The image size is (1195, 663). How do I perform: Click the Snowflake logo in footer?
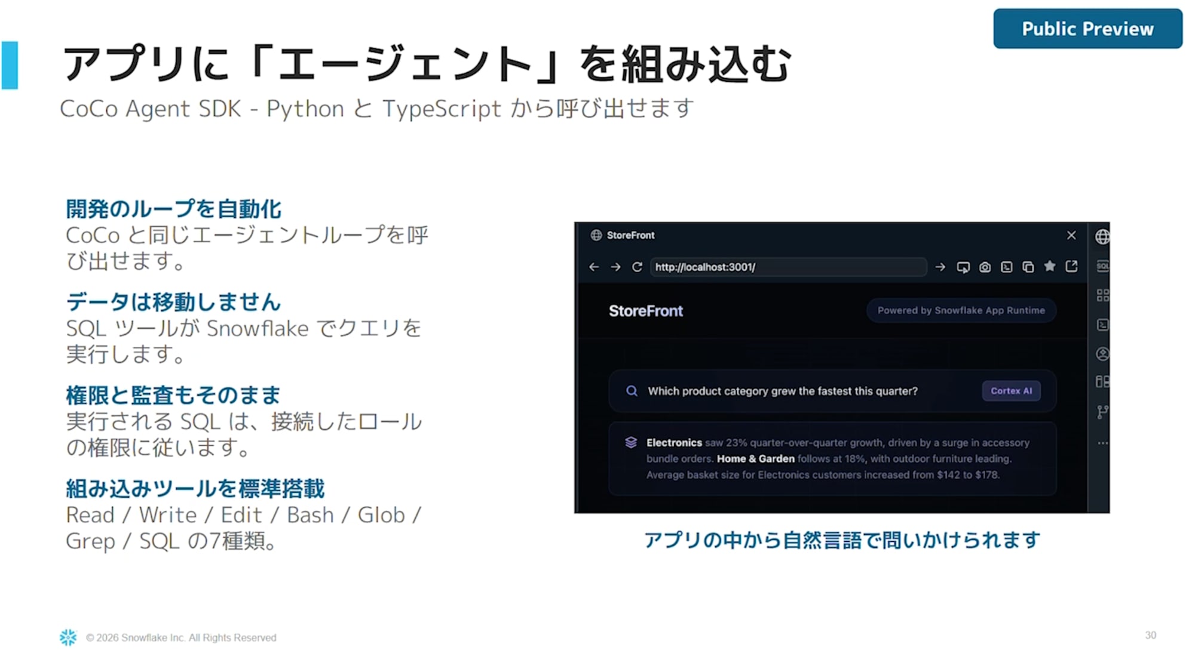(x=68, y=637)
